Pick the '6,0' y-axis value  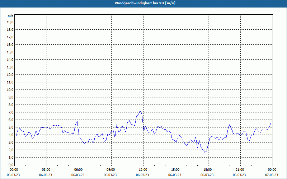click(x=11, y=120)
